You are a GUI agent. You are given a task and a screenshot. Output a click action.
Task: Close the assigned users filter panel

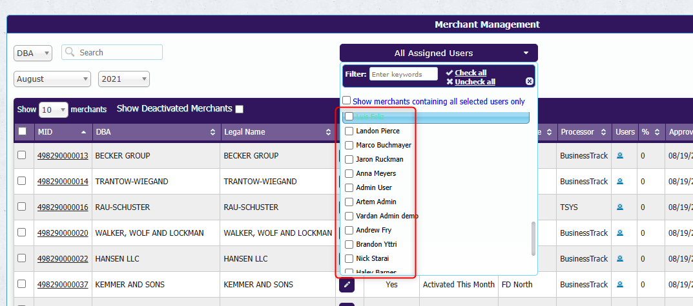pyautogui.click(x=530, y=81)
